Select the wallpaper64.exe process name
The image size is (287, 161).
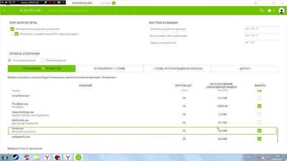coord(21,137)
